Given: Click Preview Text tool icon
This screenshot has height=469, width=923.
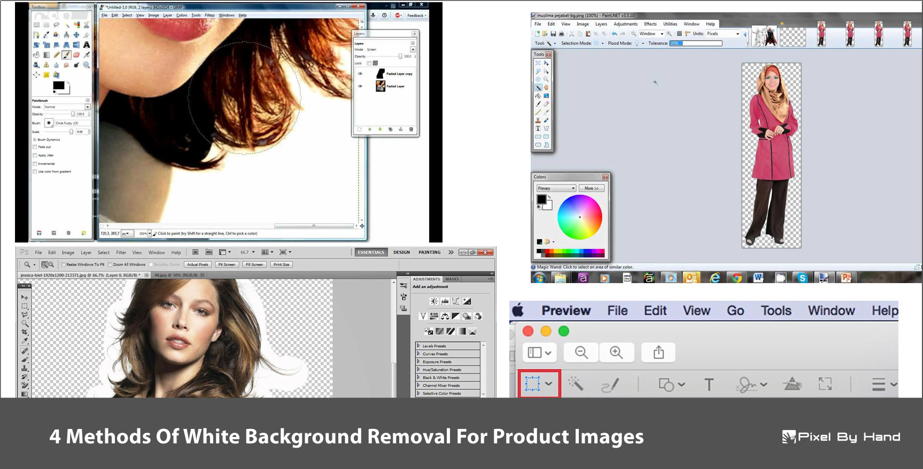Looking at the screenshot, I should tap(709, 384).
